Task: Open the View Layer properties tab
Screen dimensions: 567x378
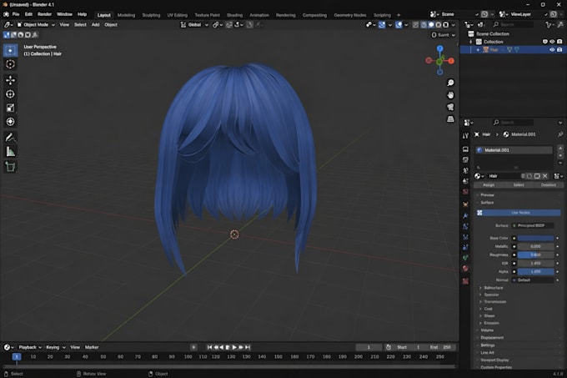Action: click(x=465, y=170)
